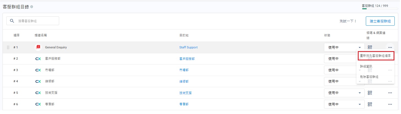Click QR code icon for 技術支援 row

[x=370, y=93]
